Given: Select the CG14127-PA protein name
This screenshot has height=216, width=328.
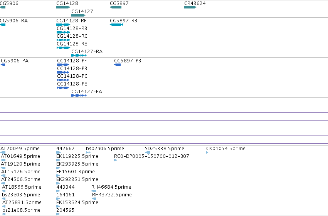Looking at the screenshot, I should tap(87, 92).
